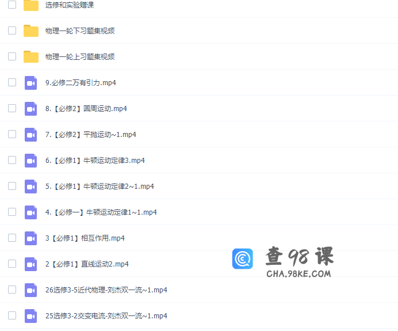
Task: Open the 物理一轮上习题集视频 folder icon
Action: (31, 56)
